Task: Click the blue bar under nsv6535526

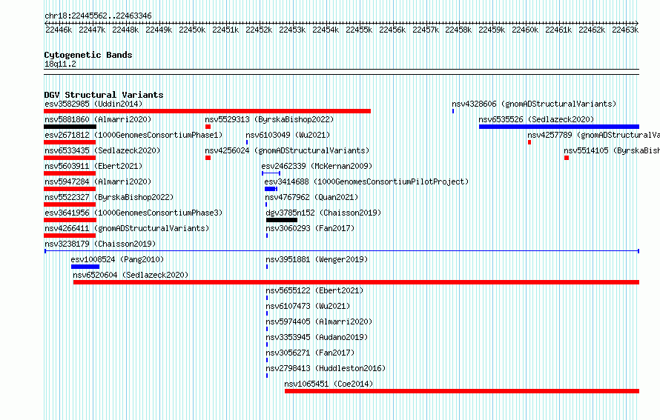Action: [x=559, y=127]
